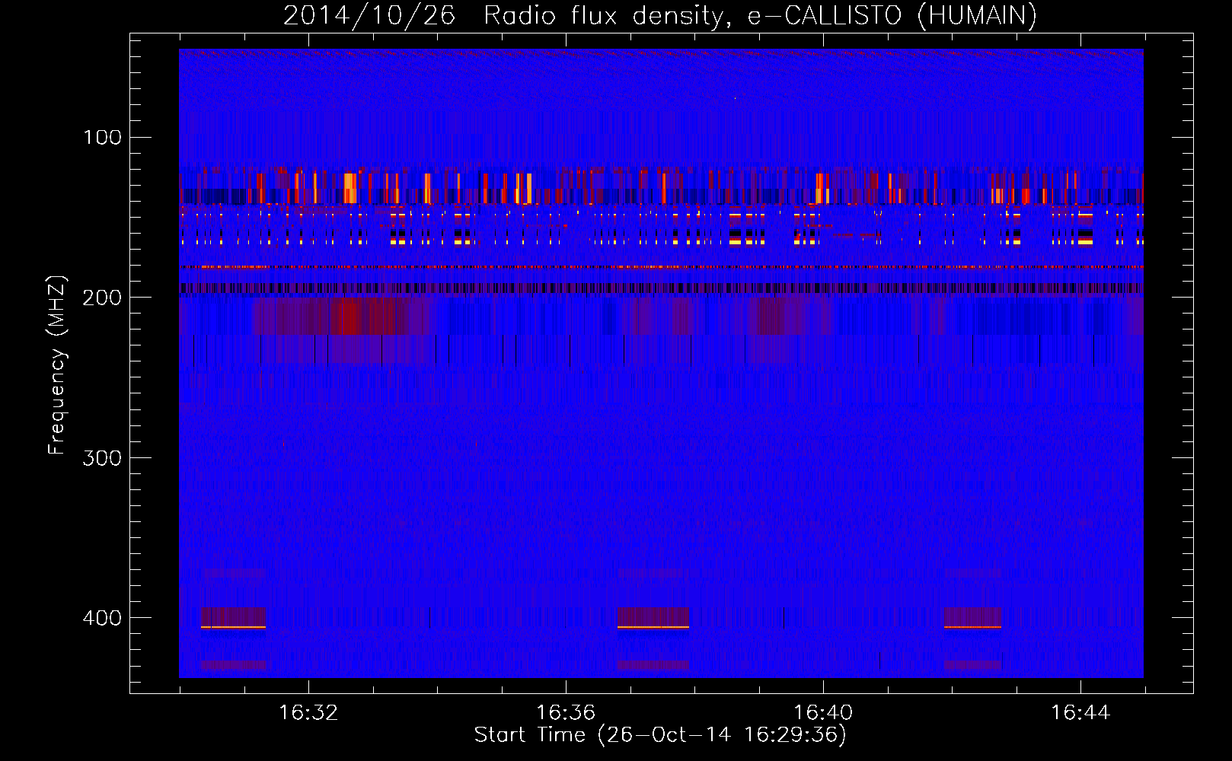Screen dimensions: 1232x761
Task: Click the 400 frequency tick label
Action: (x=102, y=617)
